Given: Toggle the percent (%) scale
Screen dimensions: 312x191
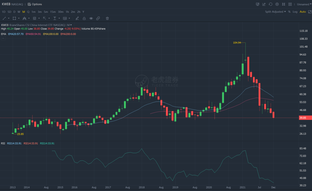Looking at the screenshot, I should point(289,12).
